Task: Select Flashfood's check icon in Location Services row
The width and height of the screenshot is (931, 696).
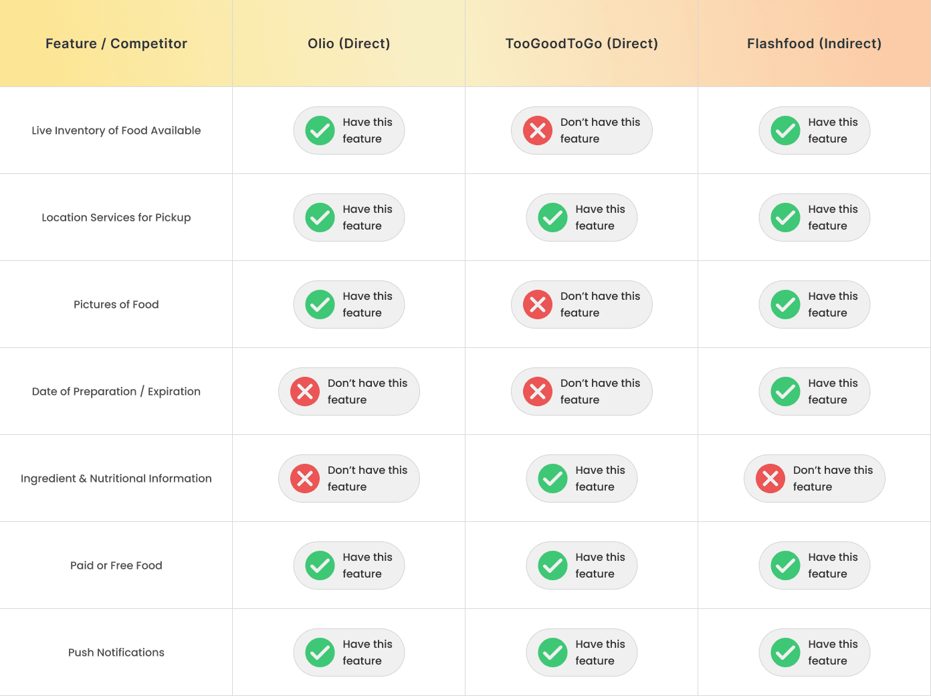Action: 786,217
